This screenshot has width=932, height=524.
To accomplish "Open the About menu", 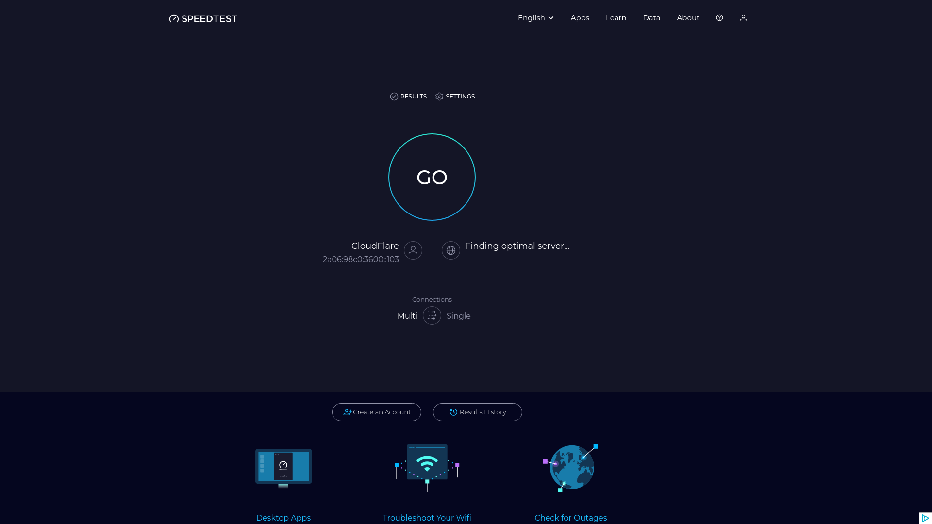I will tap(688, 18).
